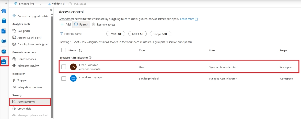Image resolution: width=301 pixels, height=119 pixels.
Task: Open the Monitor hub icon
Action: tap(4, 52)
